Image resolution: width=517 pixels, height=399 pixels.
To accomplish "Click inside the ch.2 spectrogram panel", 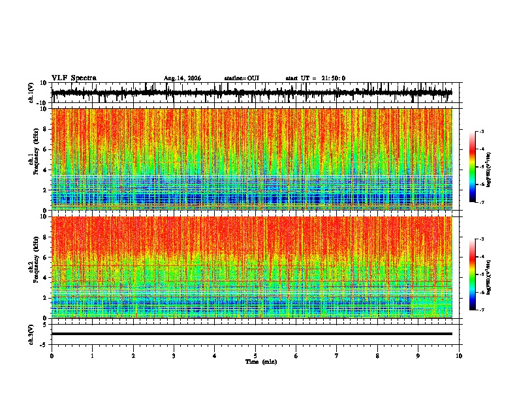I will tap(251, 267).
